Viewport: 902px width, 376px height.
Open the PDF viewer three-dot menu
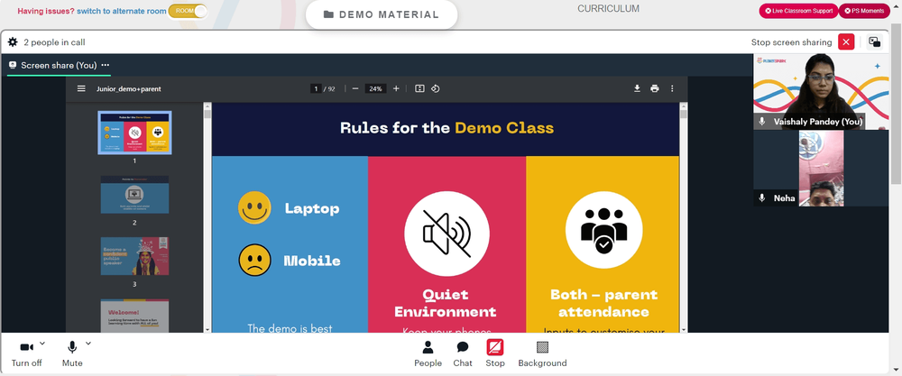coord(672,88)
